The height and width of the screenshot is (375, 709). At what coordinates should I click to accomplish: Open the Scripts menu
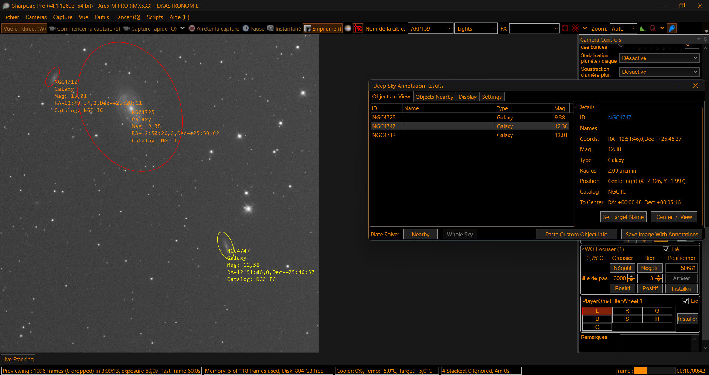tap(155, 17)
